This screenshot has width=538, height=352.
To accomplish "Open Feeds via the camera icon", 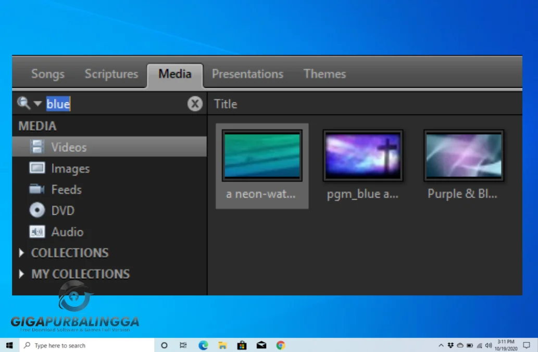I will (37, 190).
